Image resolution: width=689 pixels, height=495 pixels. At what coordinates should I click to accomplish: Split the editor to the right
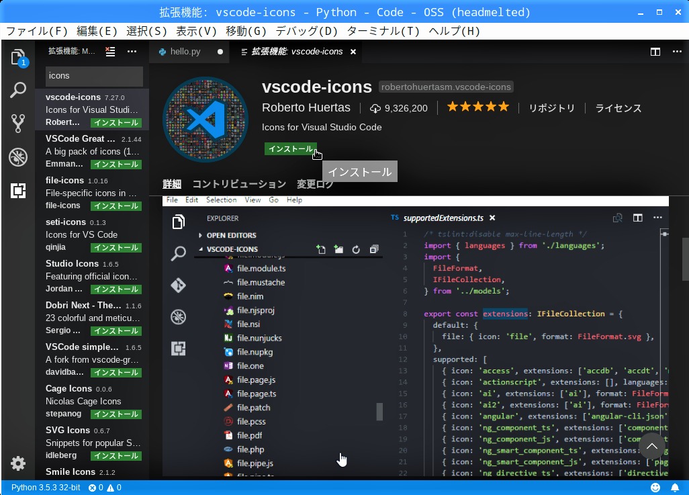tap(655, 52)
